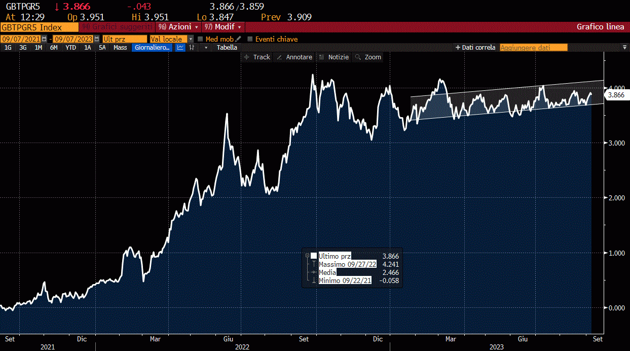Activate the Zoom magnifier tool

click(368, 57)
